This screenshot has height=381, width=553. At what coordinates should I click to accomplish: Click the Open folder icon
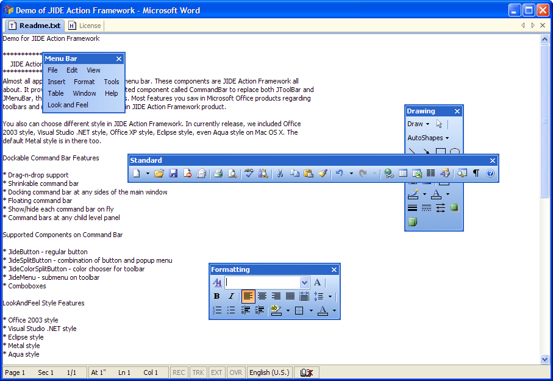pyautogui.click(x=159, y=173)
